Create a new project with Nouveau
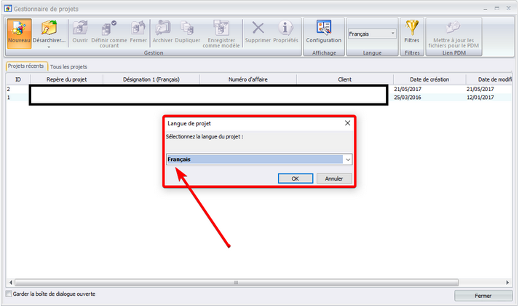 [x=19, y=34]
